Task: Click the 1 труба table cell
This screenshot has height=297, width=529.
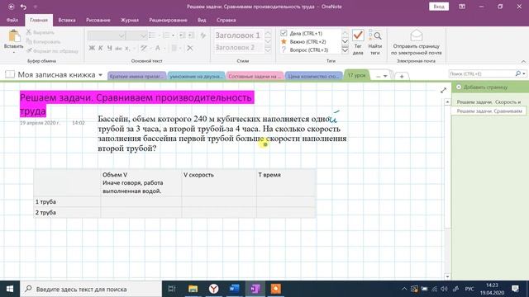Action: coord(67,201)
